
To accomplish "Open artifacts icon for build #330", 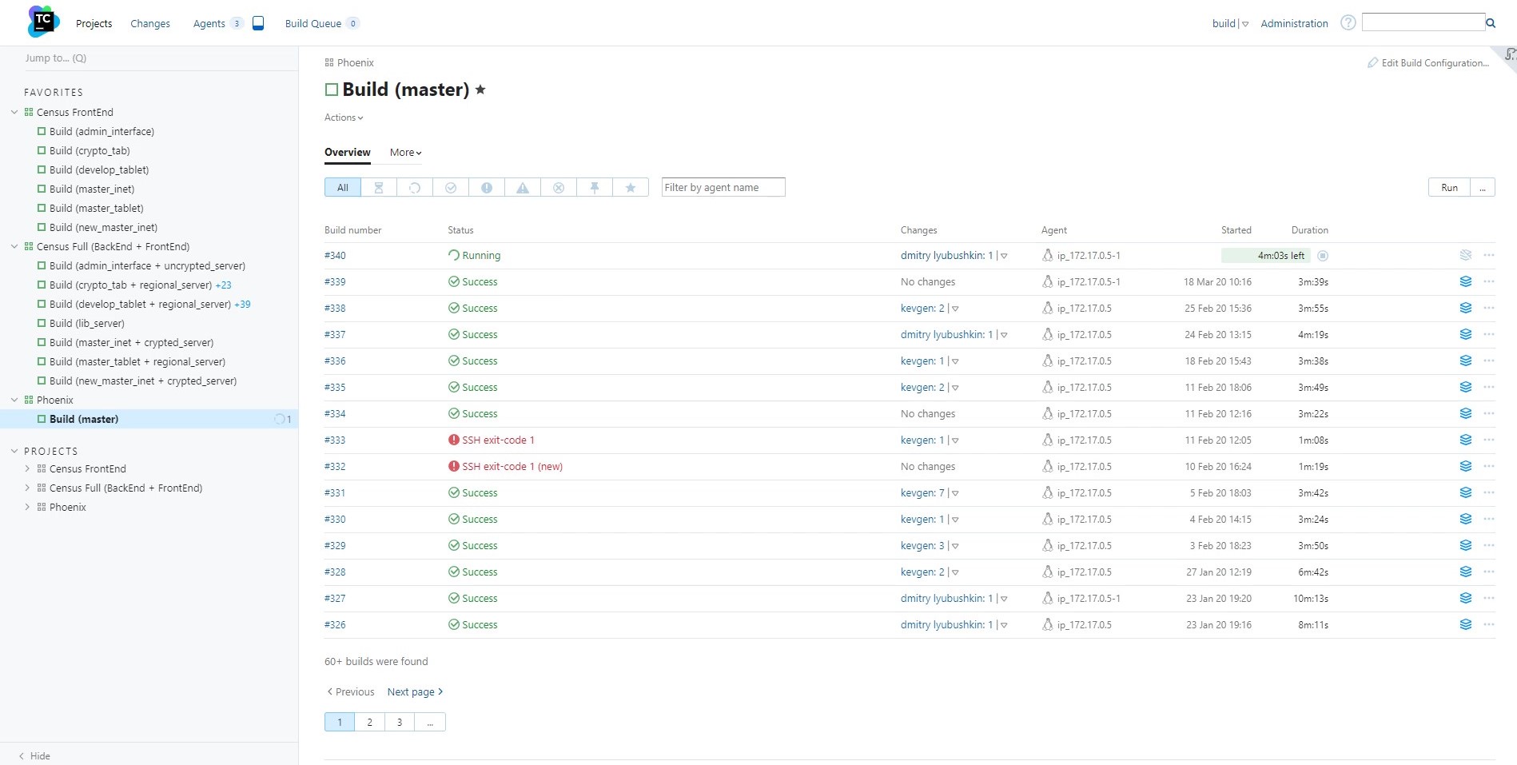I will 1466,519.
